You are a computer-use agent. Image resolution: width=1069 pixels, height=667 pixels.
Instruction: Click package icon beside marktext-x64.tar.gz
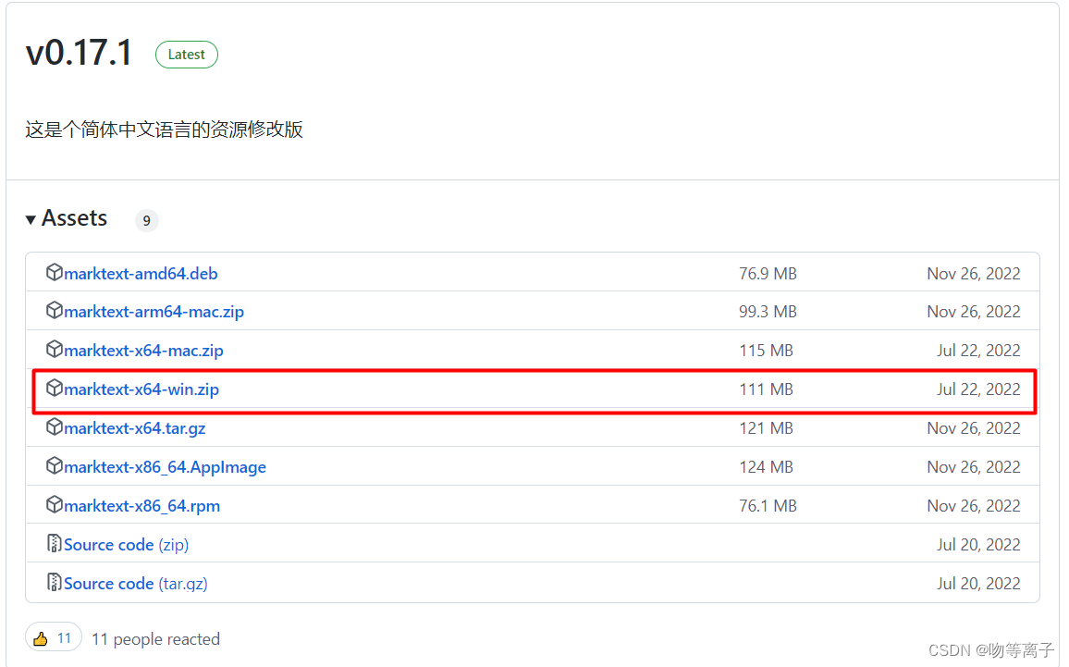[54, 426]
